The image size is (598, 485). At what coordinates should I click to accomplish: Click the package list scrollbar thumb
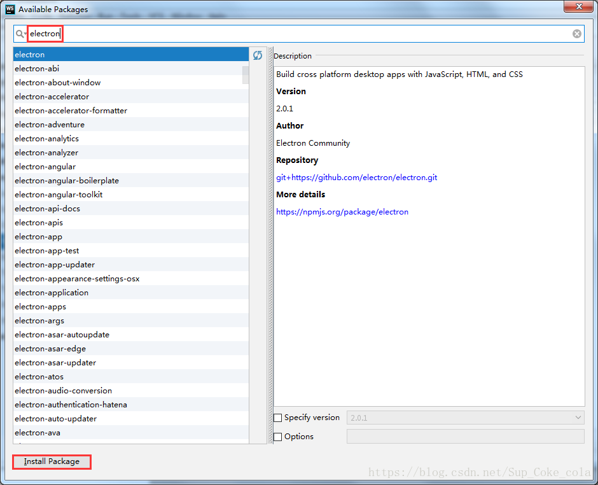click(246, 75)
